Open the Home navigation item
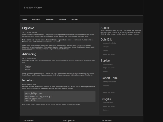The width and height of the screenshot is (163, 122). (x=24, y=19)
